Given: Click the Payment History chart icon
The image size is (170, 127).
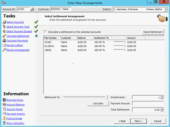Looking at the screenshot, I should 4,114.
